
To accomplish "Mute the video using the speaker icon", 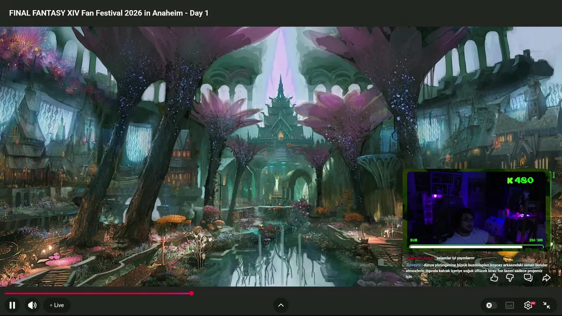I will click(x=32, y=305).
